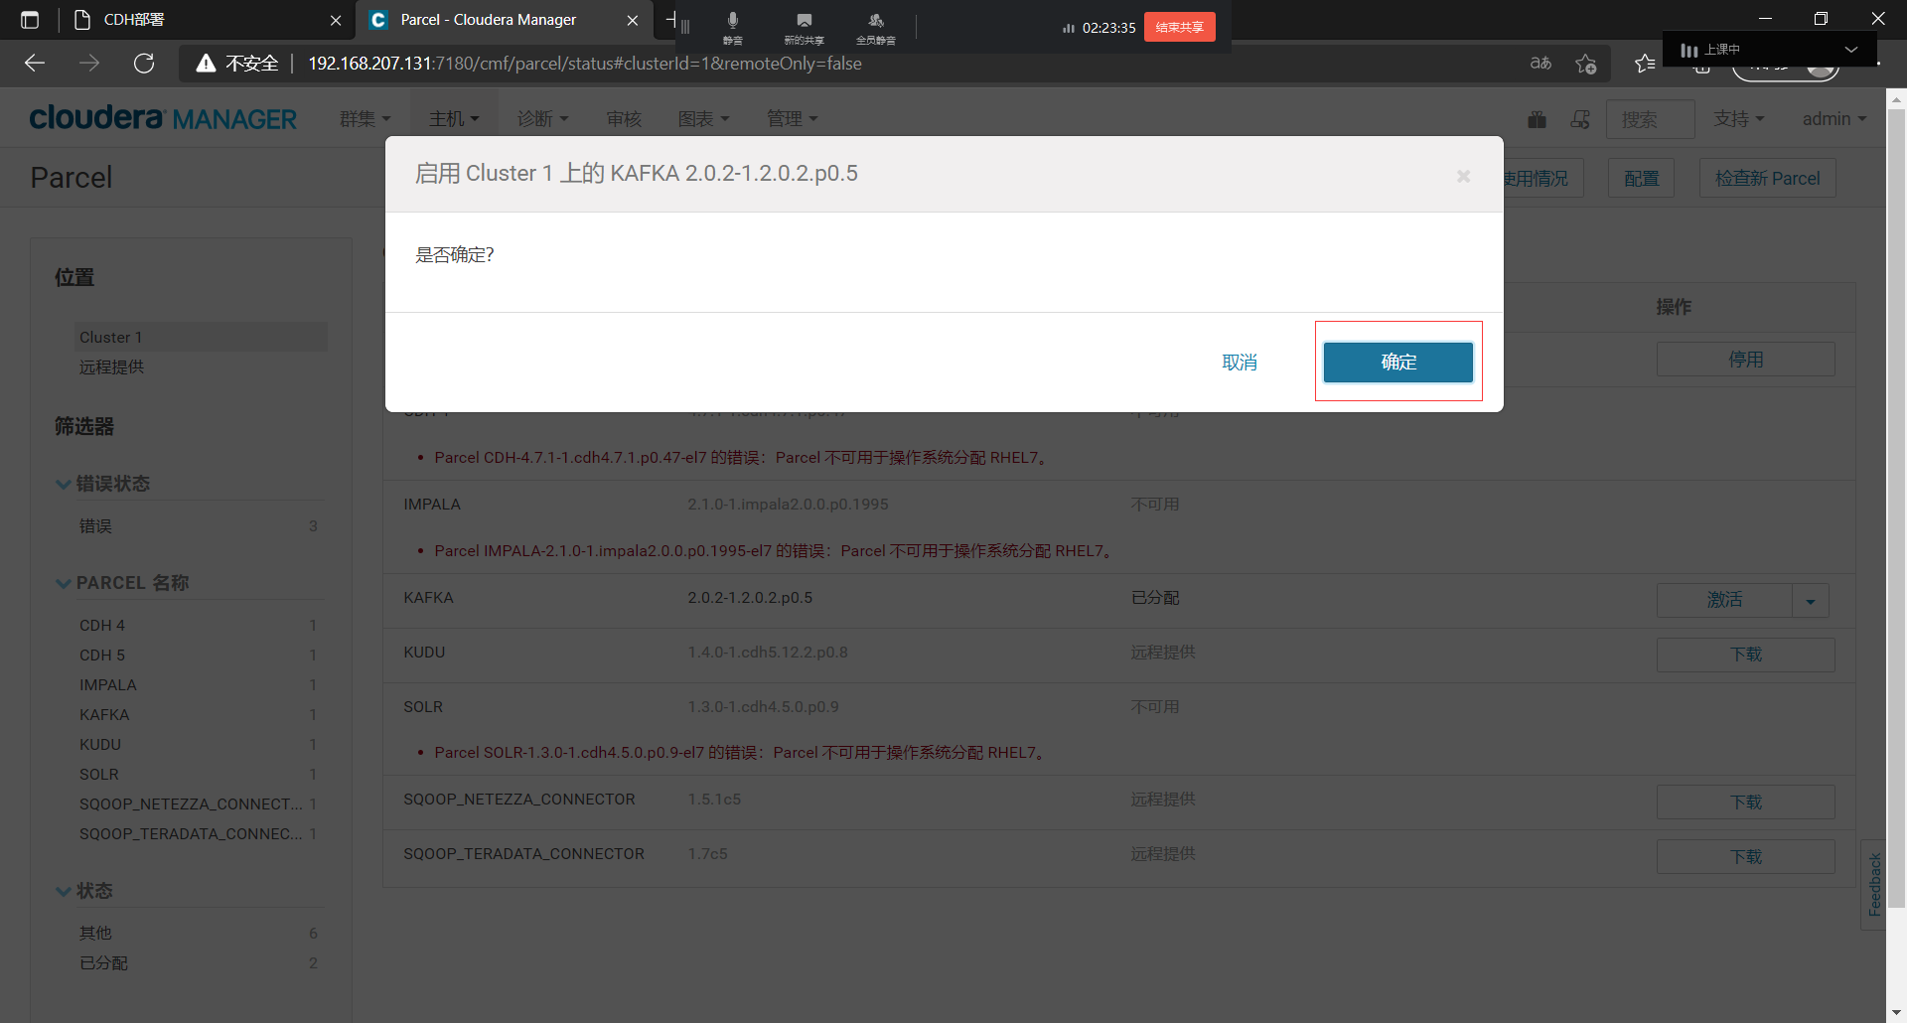The height and width of the screenshot is (1023, 1907).
Task: Click 检查新 Parcel button
Action: [x=1767, y=178]
